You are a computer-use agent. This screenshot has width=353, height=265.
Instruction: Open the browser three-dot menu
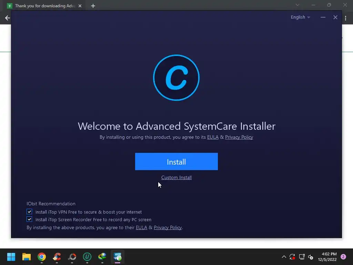[x=345, y=18]
